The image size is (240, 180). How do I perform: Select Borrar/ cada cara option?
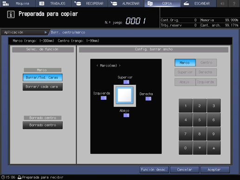pos(43,87)
